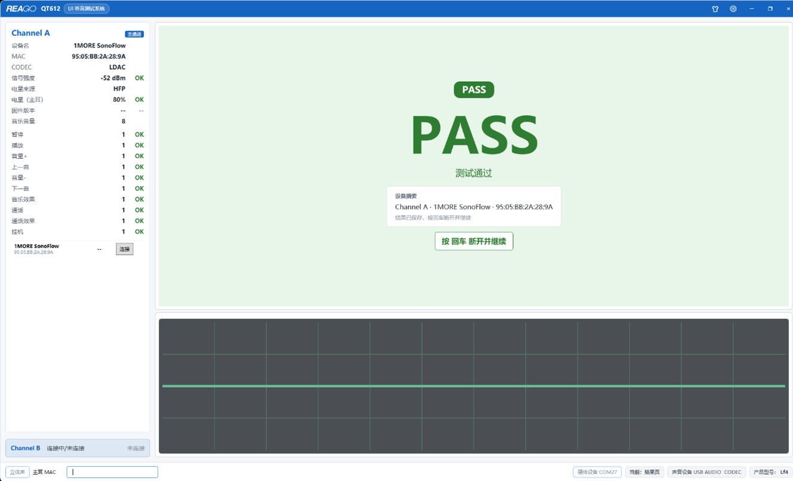
Task: Select device name value 1MORE SonoFlow
Action: 100,45
